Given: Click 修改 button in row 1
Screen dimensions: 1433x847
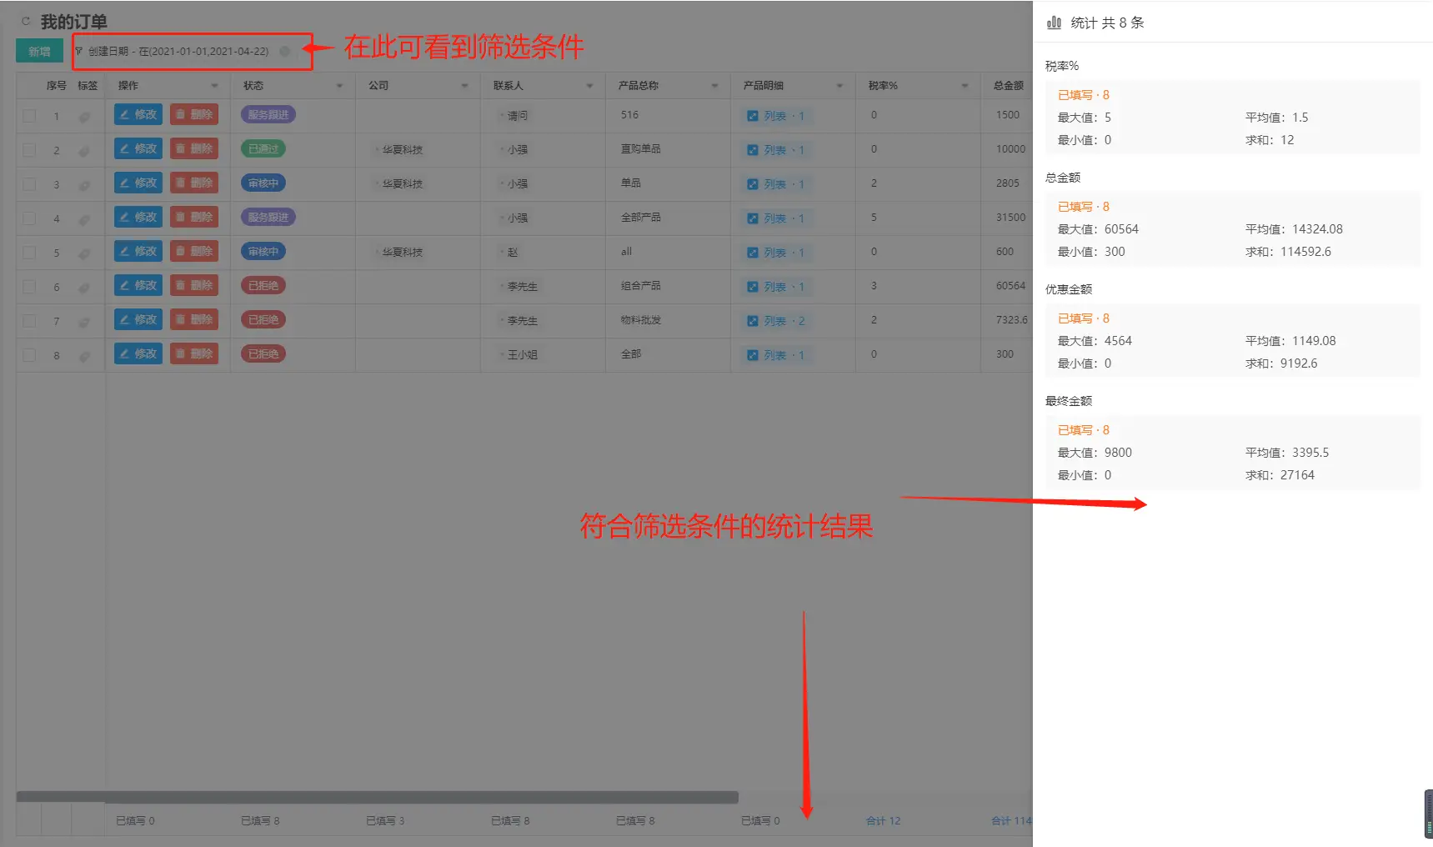Looking at the screenshot, I should (x=138, y=115).
